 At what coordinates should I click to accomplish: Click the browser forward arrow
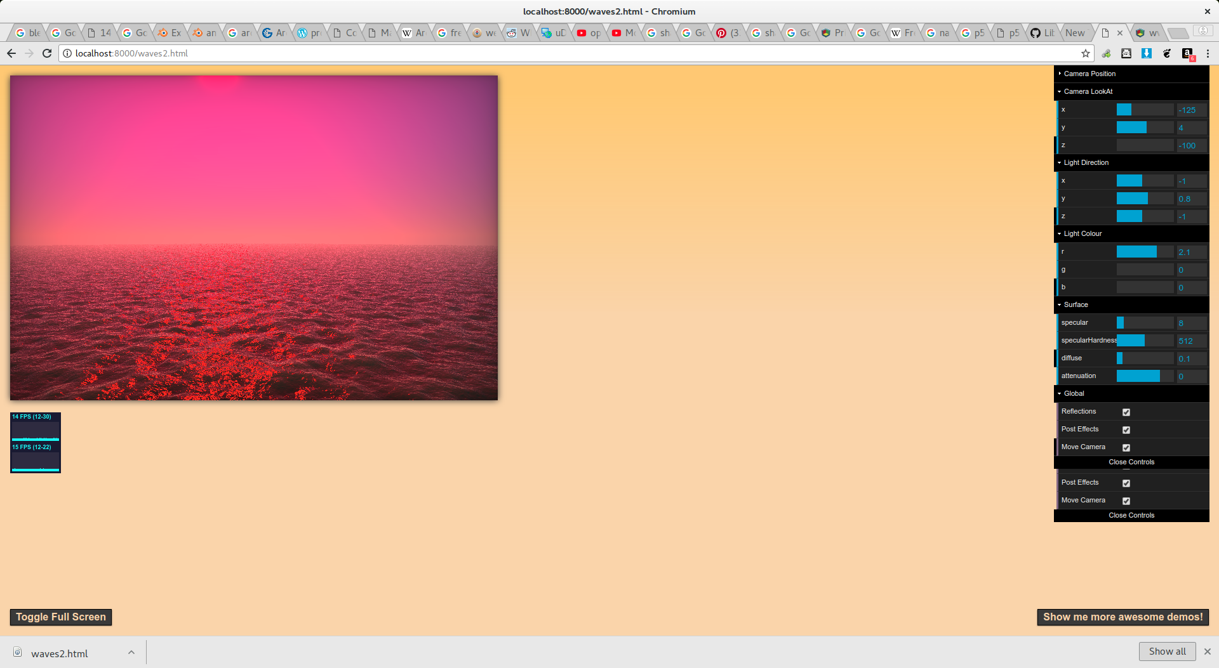29,53
